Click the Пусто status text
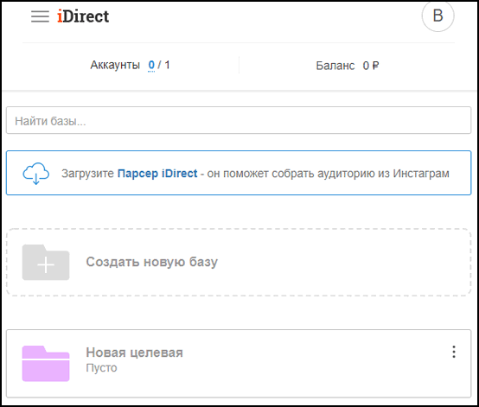 pyautogui.click(x=101, y=367)
